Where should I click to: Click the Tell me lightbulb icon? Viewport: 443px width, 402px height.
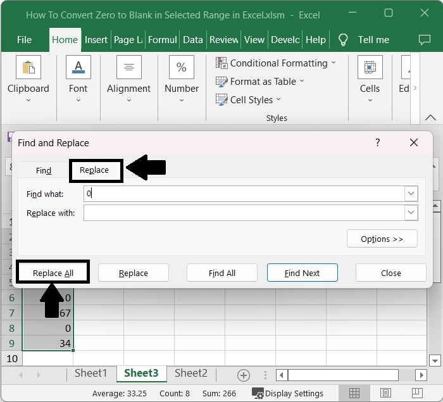[x=343, y=40]
